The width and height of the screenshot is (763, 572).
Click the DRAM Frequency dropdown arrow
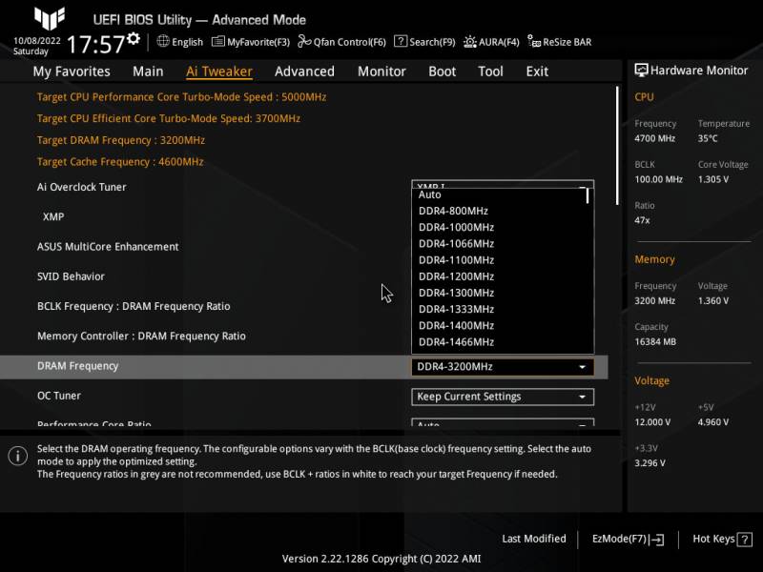coord(582,367)
